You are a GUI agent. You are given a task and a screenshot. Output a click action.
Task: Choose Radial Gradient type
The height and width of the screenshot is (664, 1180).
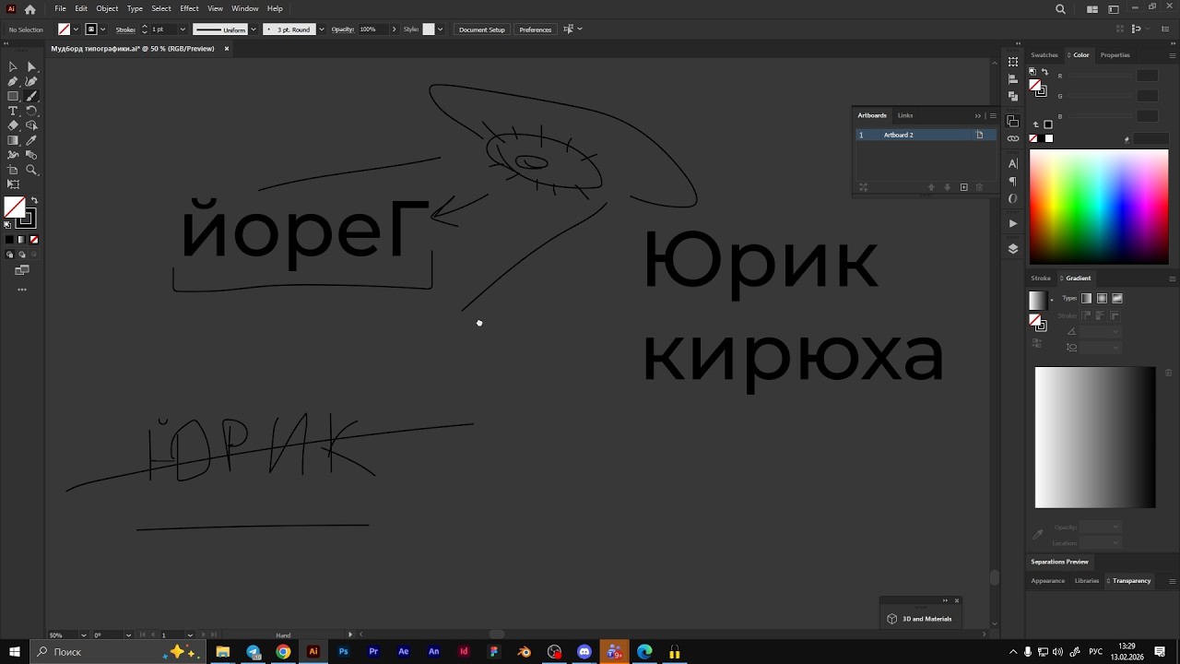click(1102, 298)
